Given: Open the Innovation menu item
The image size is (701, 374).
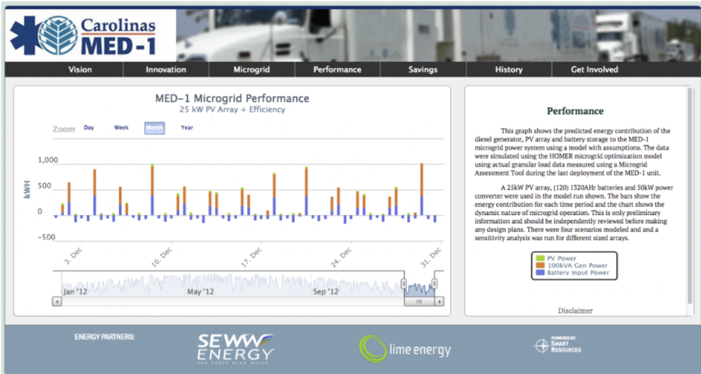Looking at the screenshot, I should 166,69.
